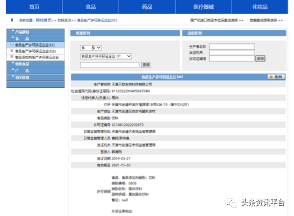Image resolution: width=294 pixels, height=216 pixels.
Task: Expand the 相关链接 sidebar section
Action: pyautogui.click(x=35, y=78)
